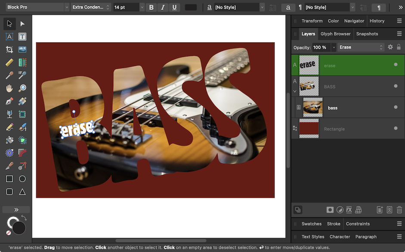
Task: Select the Vector Crop tool
Action: [9, 49]
